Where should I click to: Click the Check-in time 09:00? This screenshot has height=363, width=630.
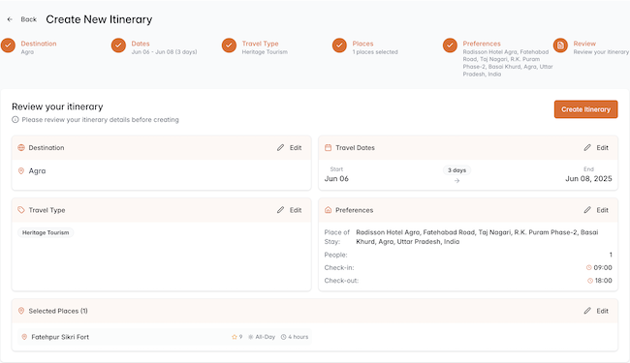click(x=603, y=267)
